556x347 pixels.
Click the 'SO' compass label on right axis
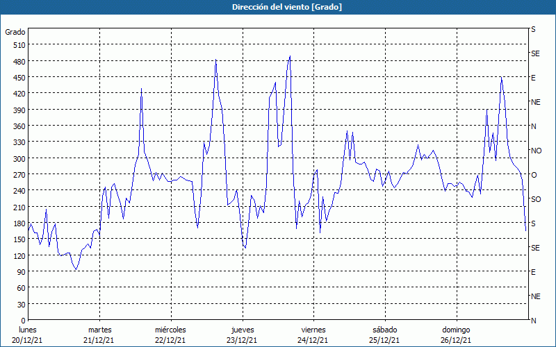536,199
